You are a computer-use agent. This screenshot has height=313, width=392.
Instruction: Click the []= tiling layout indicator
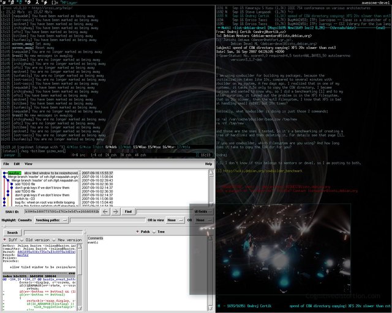55,2
